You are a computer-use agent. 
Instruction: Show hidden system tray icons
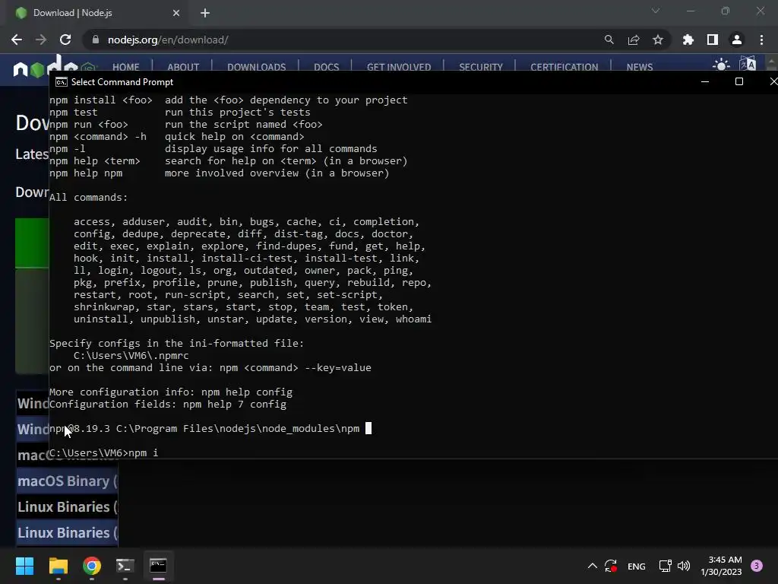tap(593, 566)
